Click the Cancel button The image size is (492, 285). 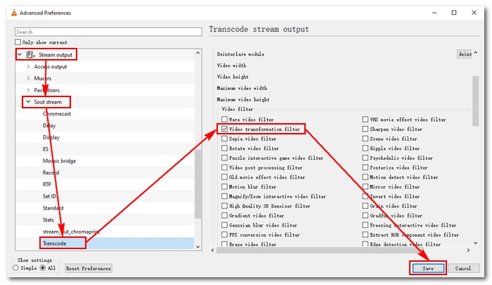463,268
